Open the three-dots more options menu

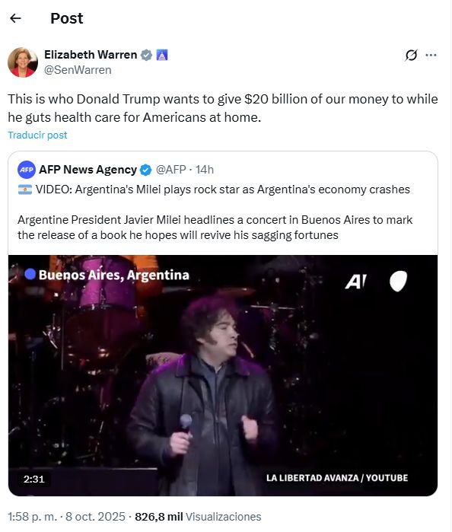point(431,55)
